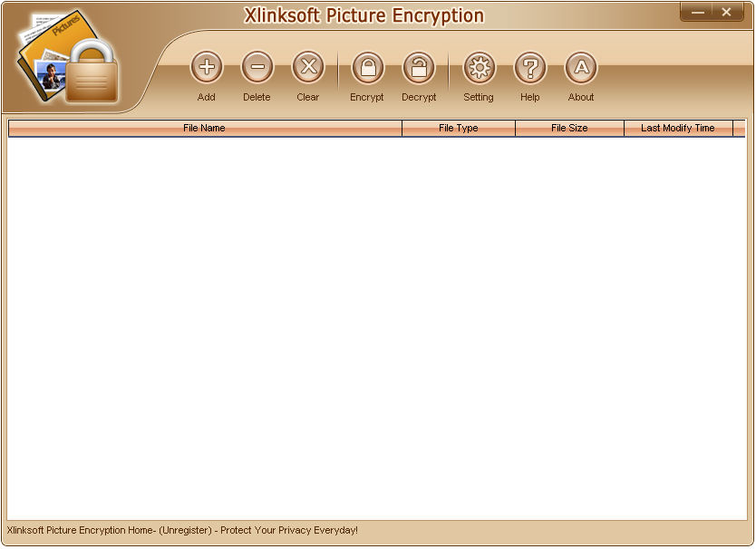This screenshot has width=756, height=549.
Task: Open About via the letter A icon
Action: [581, 67]
